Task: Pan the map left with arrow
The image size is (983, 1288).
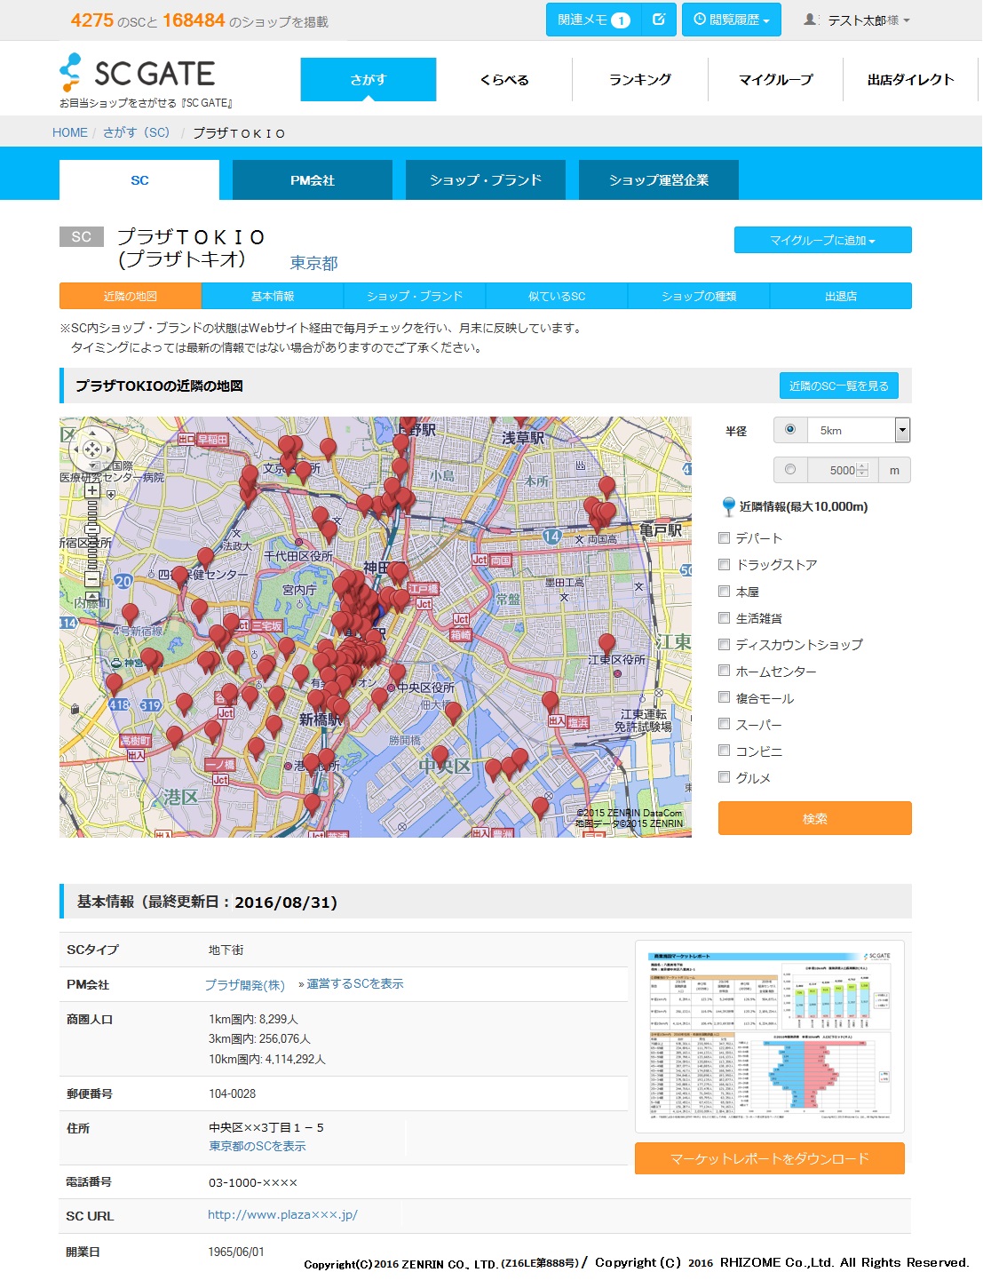Action: [77, 449]
